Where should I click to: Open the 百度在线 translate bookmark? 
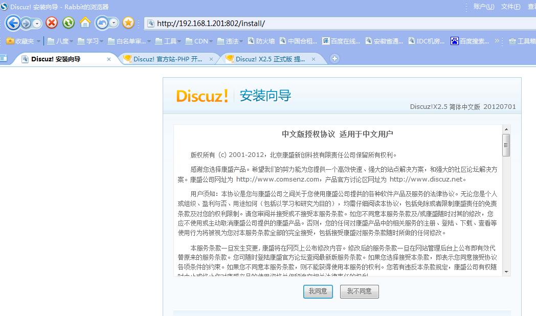tap(341, 41)
